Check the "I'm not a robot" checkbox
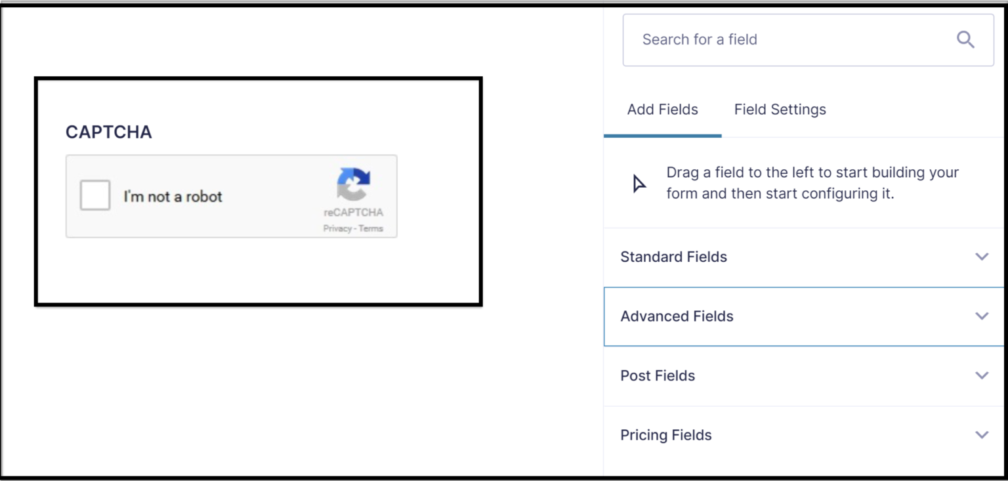Image resolution: width=1008 pixels, height=481 pixels. coord(94,195)
